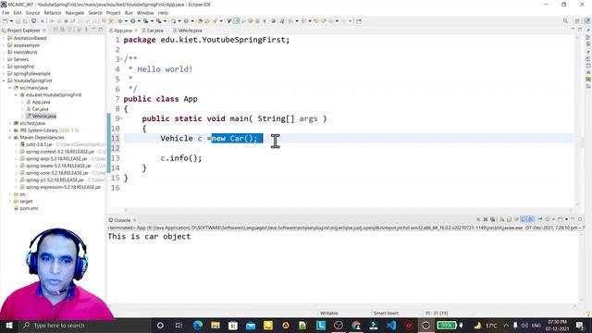Click the Open Perspective toolbar icon
592x333 pixels.
577,21
